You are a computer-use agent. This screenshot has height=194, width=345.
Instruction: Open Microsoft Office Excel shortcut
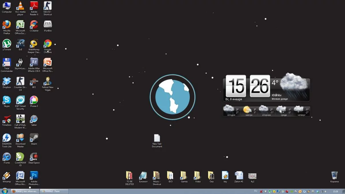tap(20, 27)
